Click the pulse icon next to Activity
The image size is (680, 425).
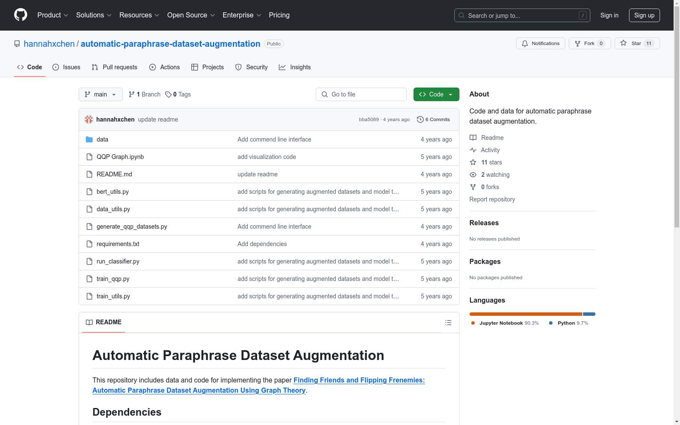[x=473, y=150]
